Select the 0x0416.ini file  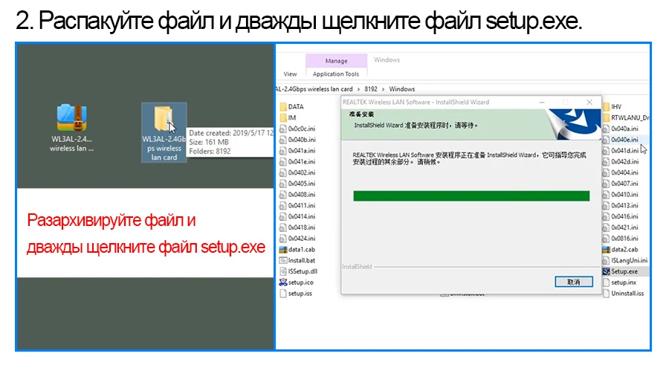pos(621,216)
